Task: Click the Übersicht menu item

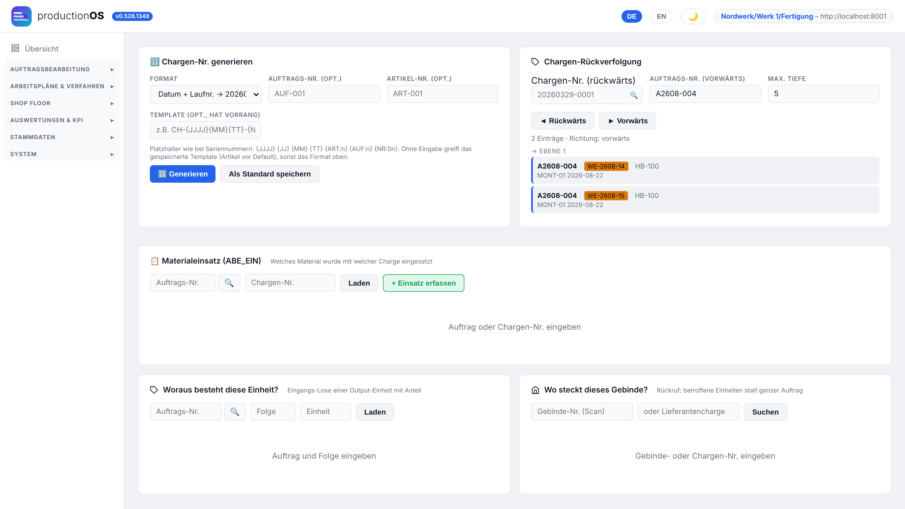Action: (x=62, y=48)
